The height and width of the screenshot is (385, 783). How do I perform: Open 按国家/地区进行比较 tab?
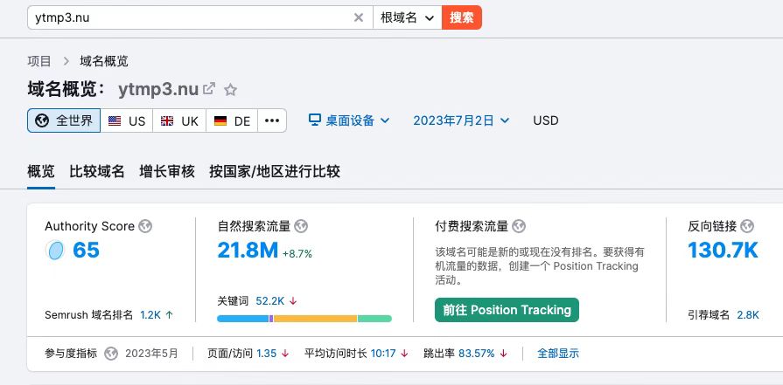coord(275,172)
